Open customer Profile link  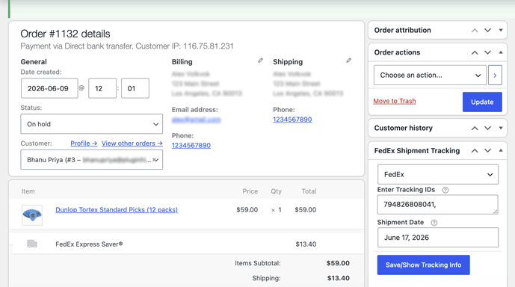click(84, 143)
